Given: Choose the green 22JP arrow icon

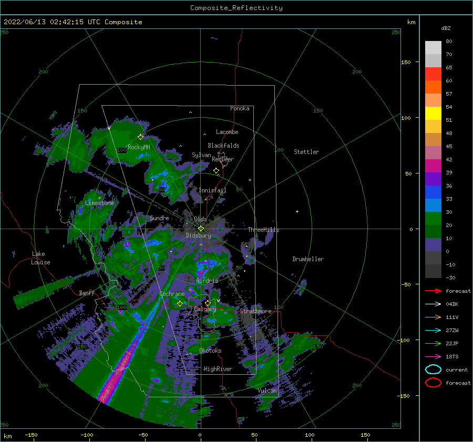Looking at the screenshot, I should (433, 343).
